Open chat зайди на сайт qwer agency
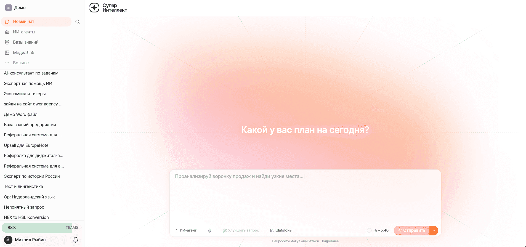The width and height of the screenshot is (526, 247). point(33,104)
